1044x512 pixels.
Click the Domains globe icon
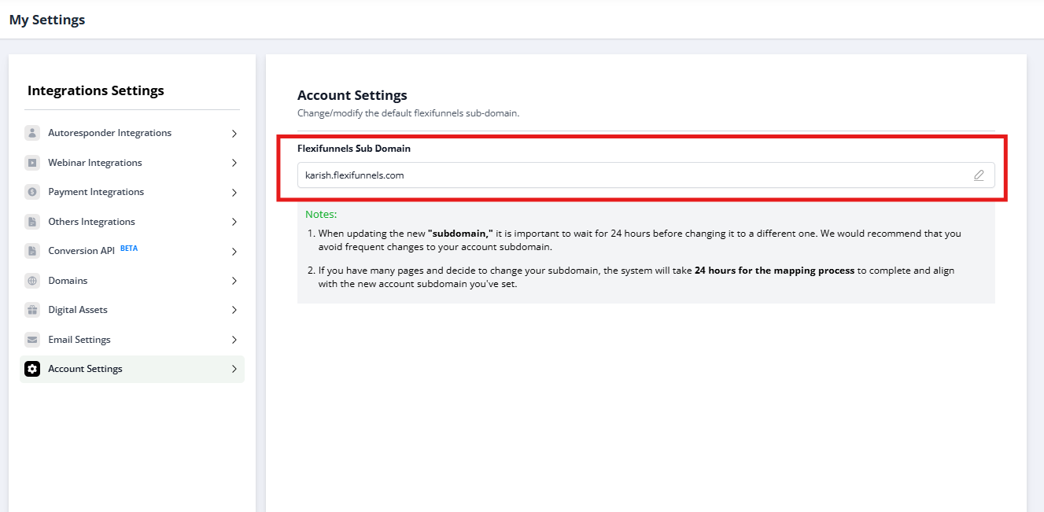(x=32, y=281)
